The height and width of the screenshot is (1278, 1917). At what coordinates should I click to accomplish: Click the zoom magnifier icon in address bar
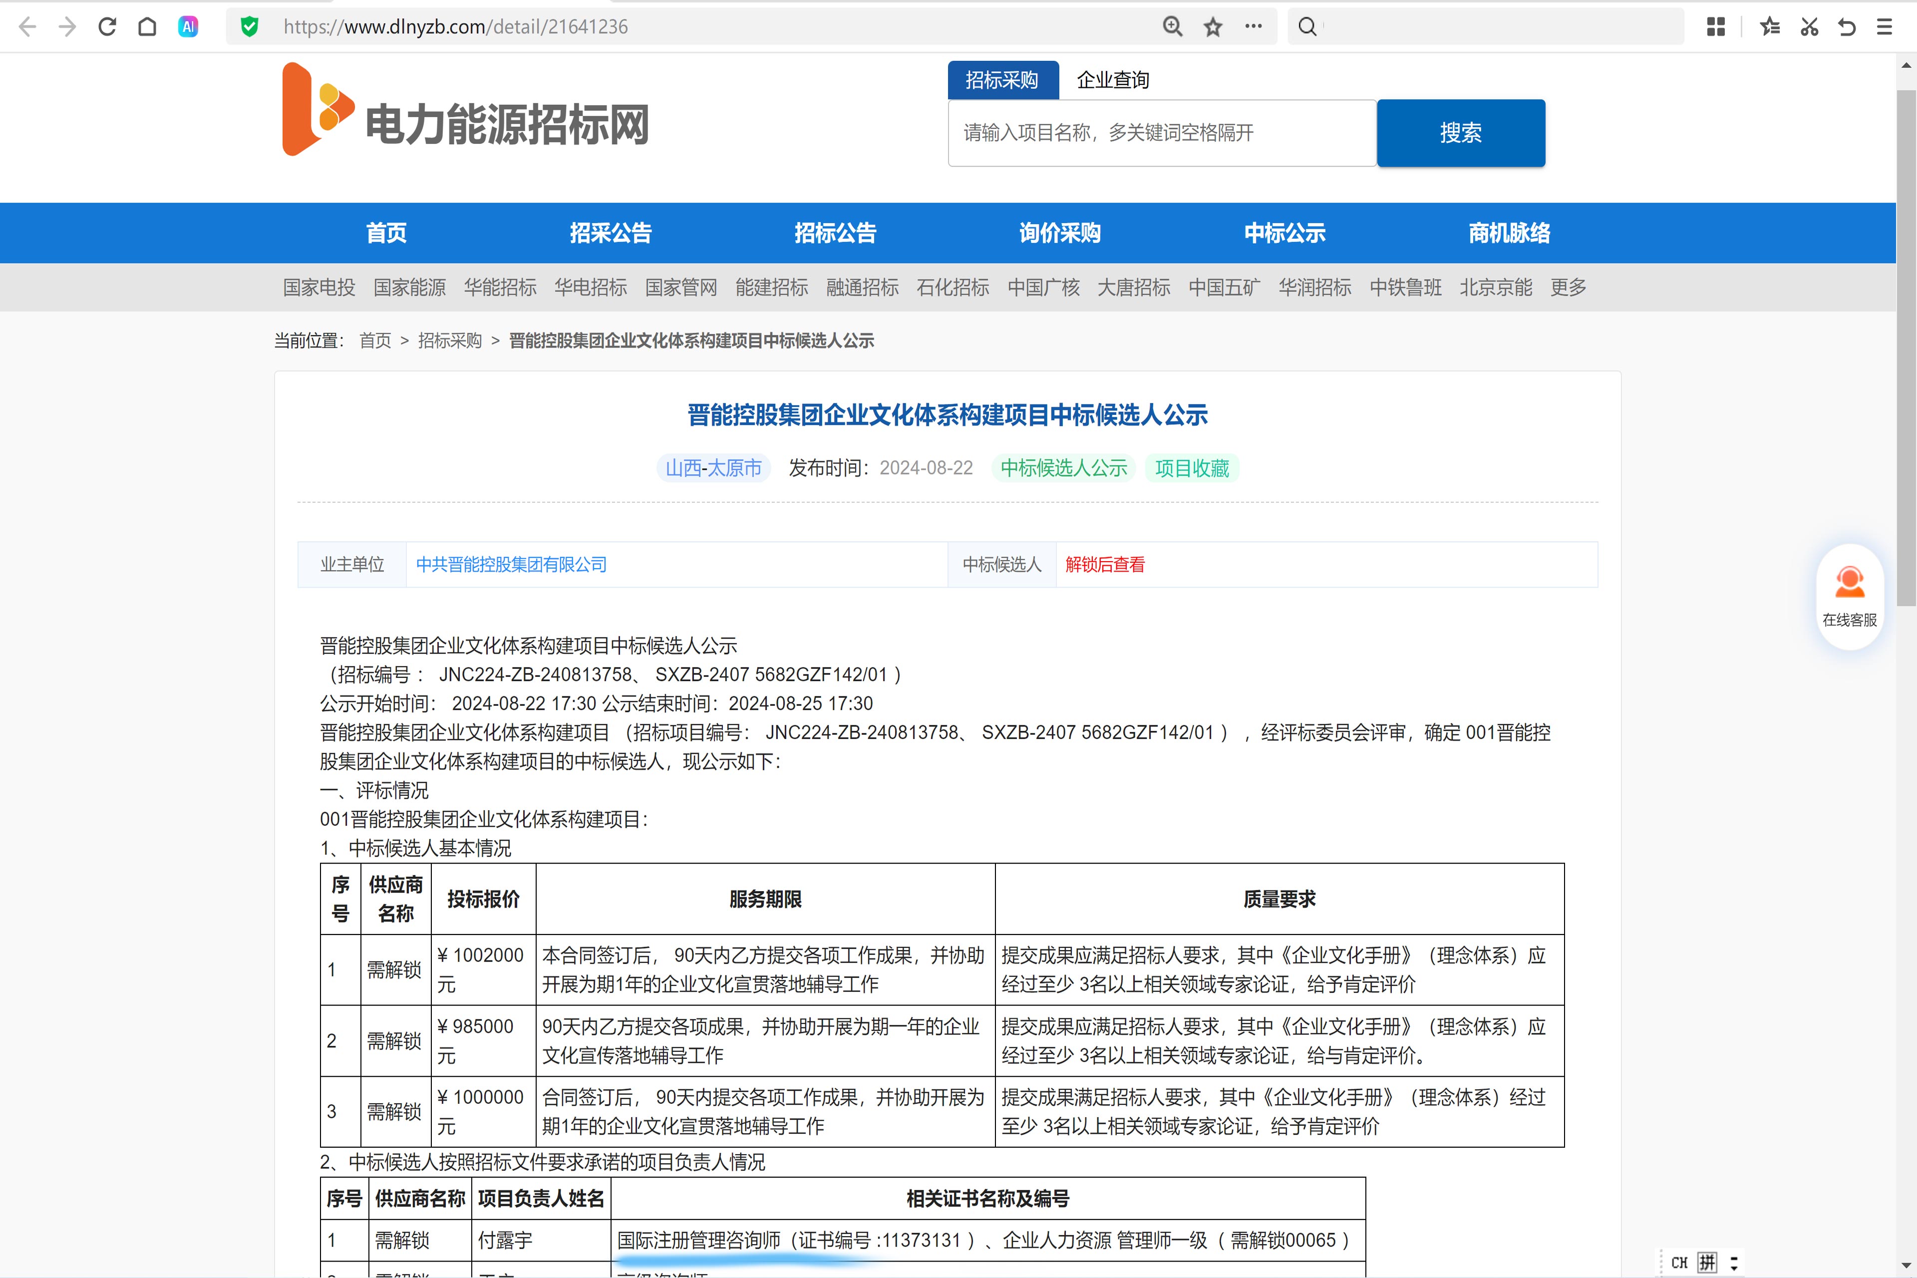point(1172,27)
